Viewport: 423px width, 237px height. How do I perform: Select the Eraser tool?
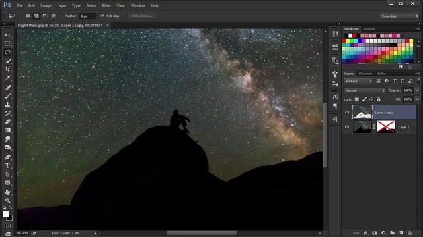point(7,122)
